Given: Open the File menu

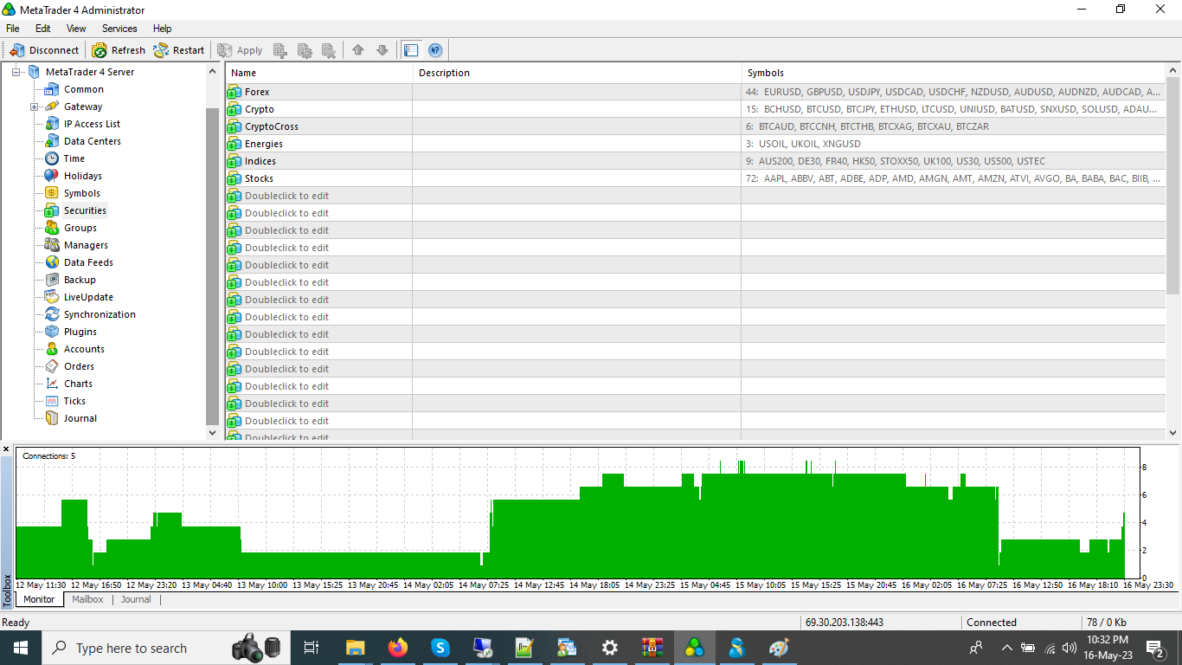Looking at the screenshot, I should [x=13, y=29].
